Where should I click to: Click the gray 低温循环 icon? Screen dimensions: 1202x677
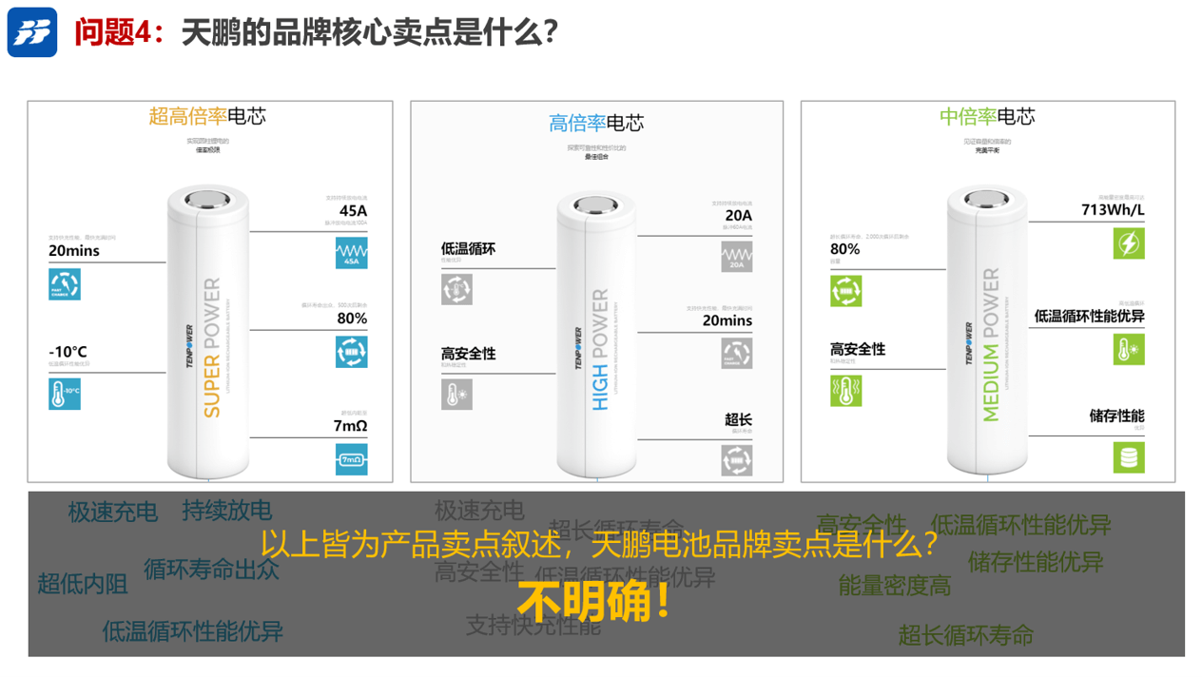coord(456,289)
